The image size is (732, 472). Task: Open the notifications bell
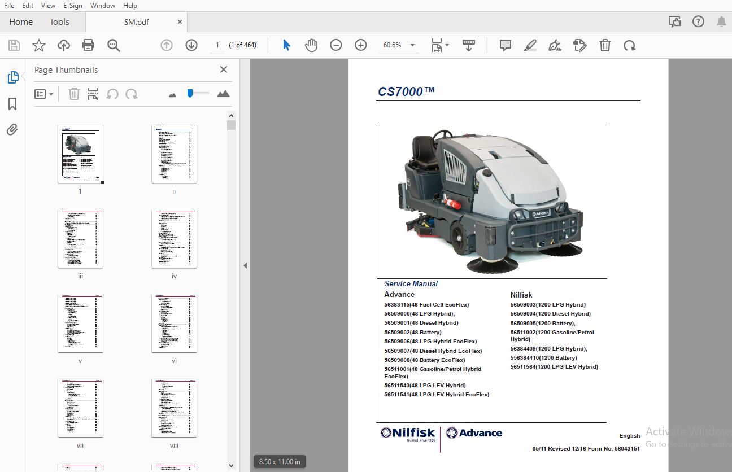[721, 21]
